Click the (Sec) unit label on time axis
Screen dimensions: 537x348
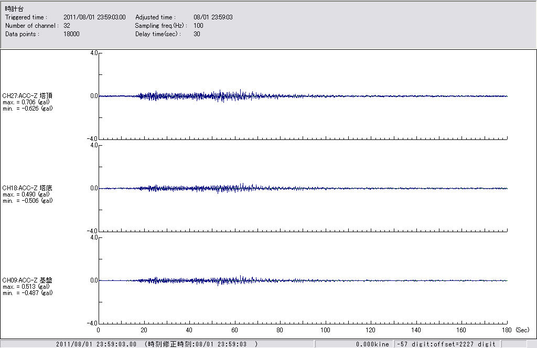pos(523,330)
